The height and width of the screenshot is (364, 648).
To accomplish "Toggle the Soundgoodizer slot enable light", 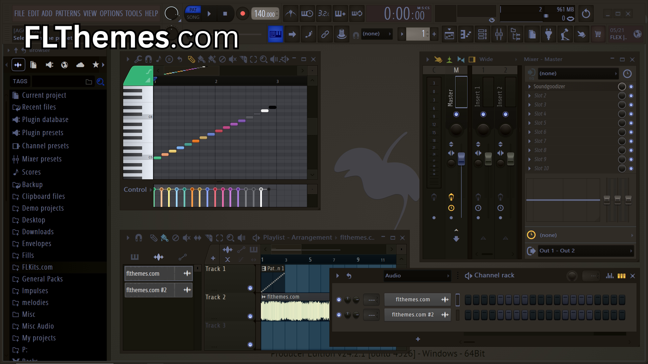I will coord(631,87).
